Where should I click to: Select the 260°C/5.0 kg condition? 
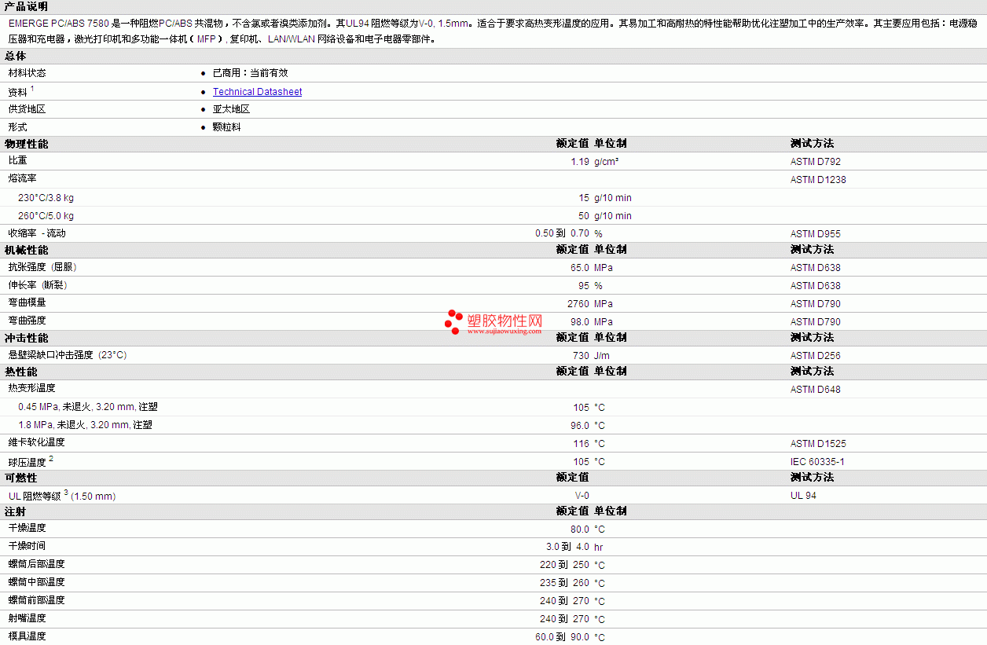[46, 216]
